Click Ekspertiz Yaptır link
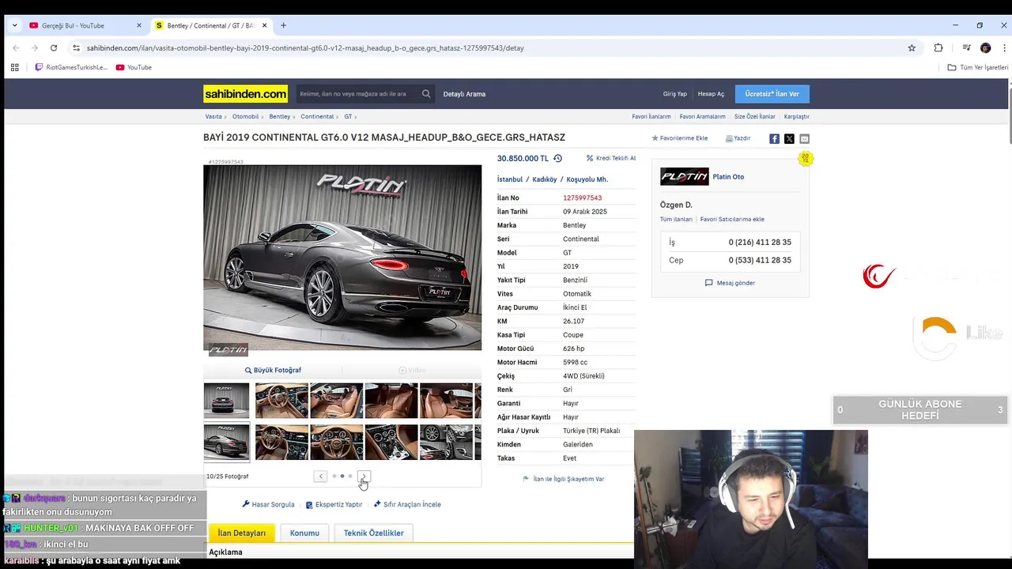The width and height of the screenshot is (1012, 569). pos(334,504)
